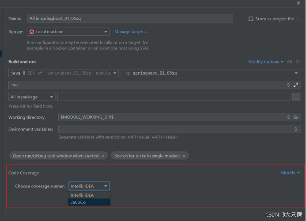Click Press Alt for field hints text
The width and height of the screenshot is (306, 221).
pos(30,106)
